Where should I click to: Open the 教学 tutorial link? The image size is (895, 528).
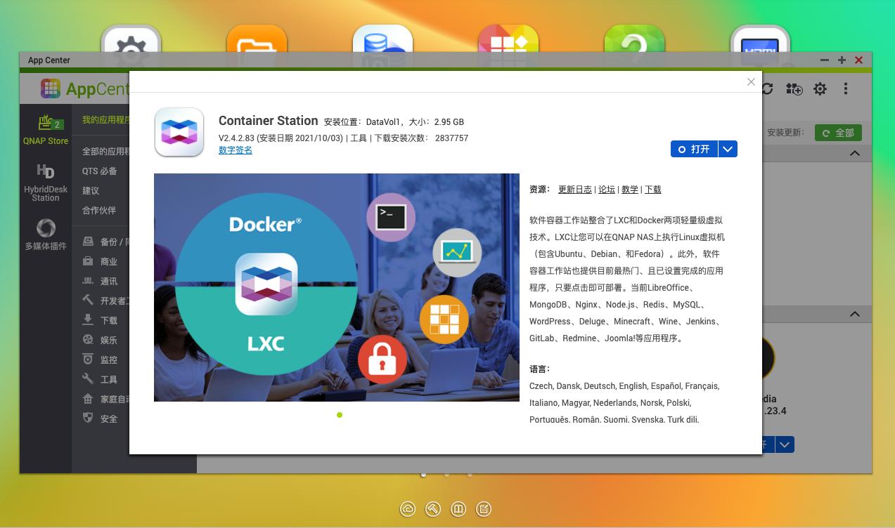[x=630, y=190]
